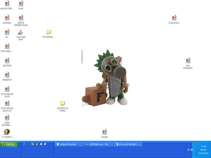Switch to Adobe Photoshop taskbar button
211x158 pixels.
[x=69, y=144]
